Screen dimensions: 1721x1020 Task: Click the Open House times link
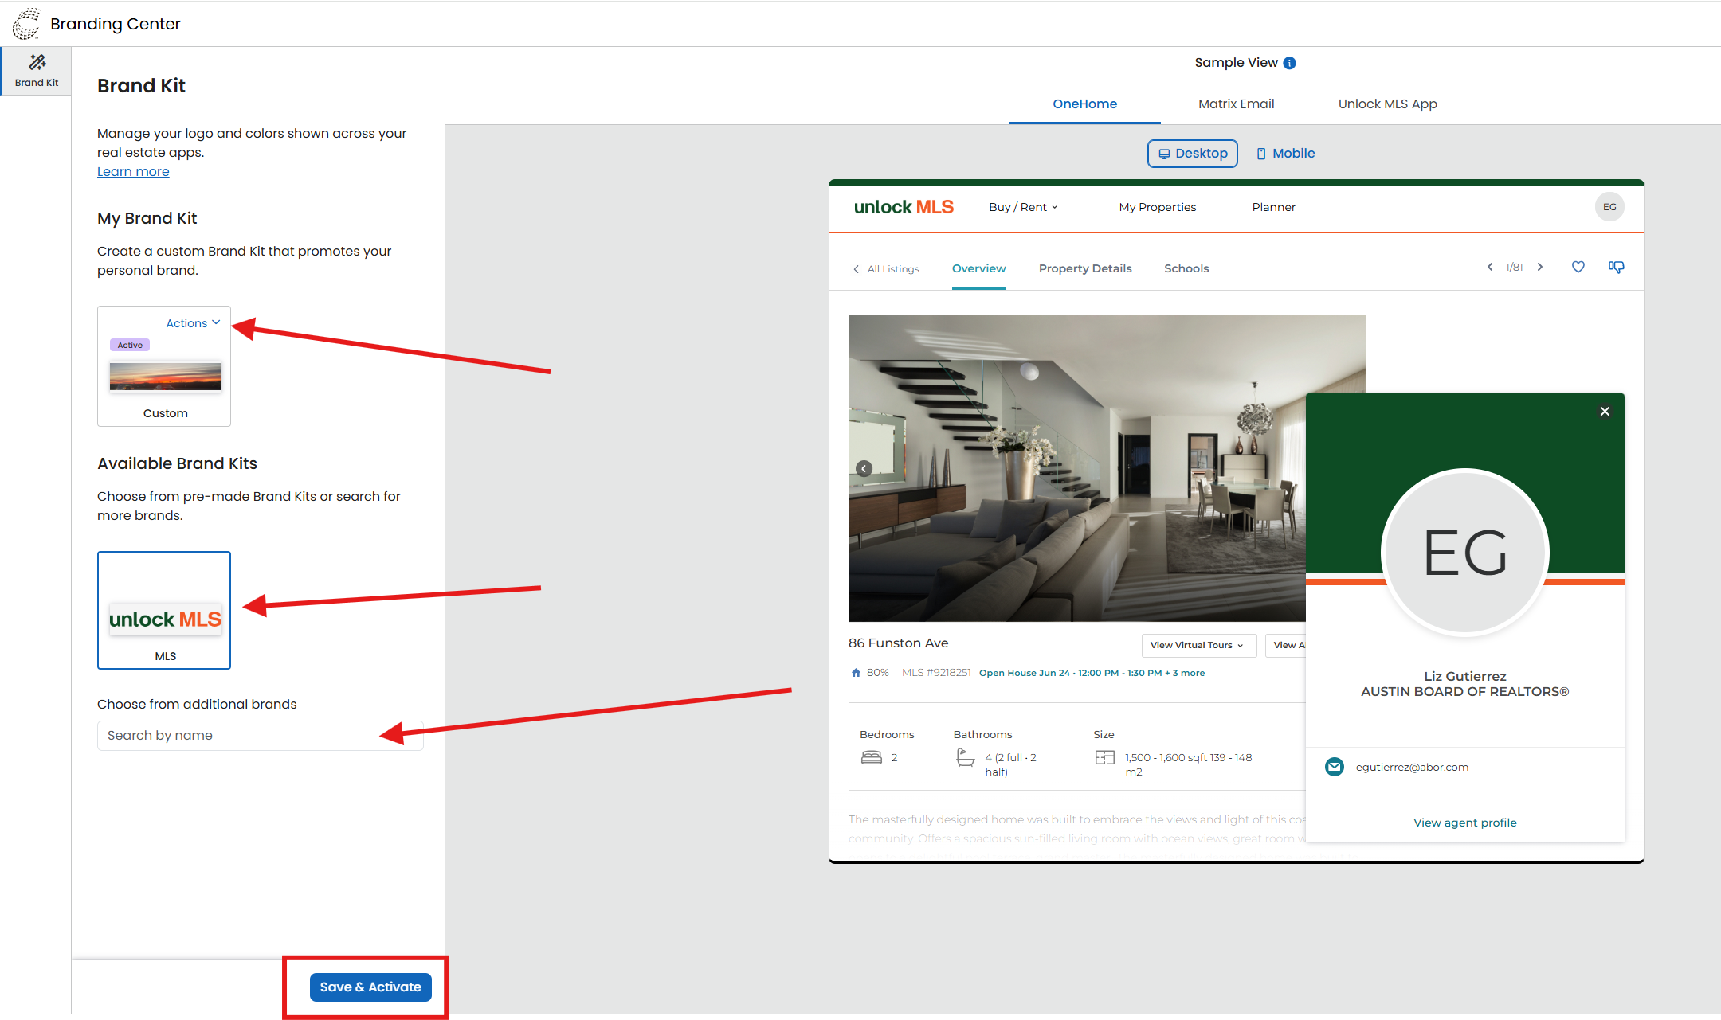1092,674
